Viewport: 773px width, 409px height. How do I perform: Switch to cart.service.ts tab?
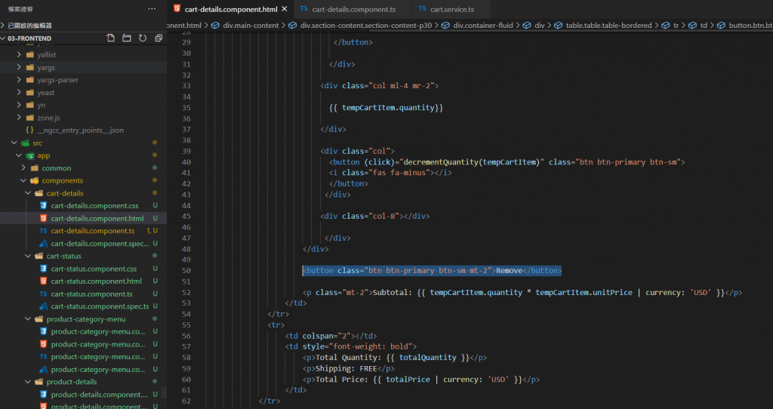coord(452,9)
